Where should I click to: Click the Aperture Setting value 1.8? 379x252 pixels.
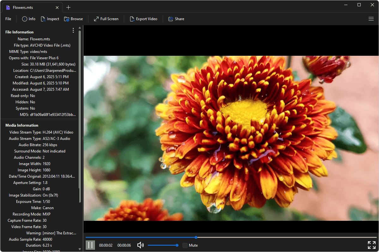point(45,183)
